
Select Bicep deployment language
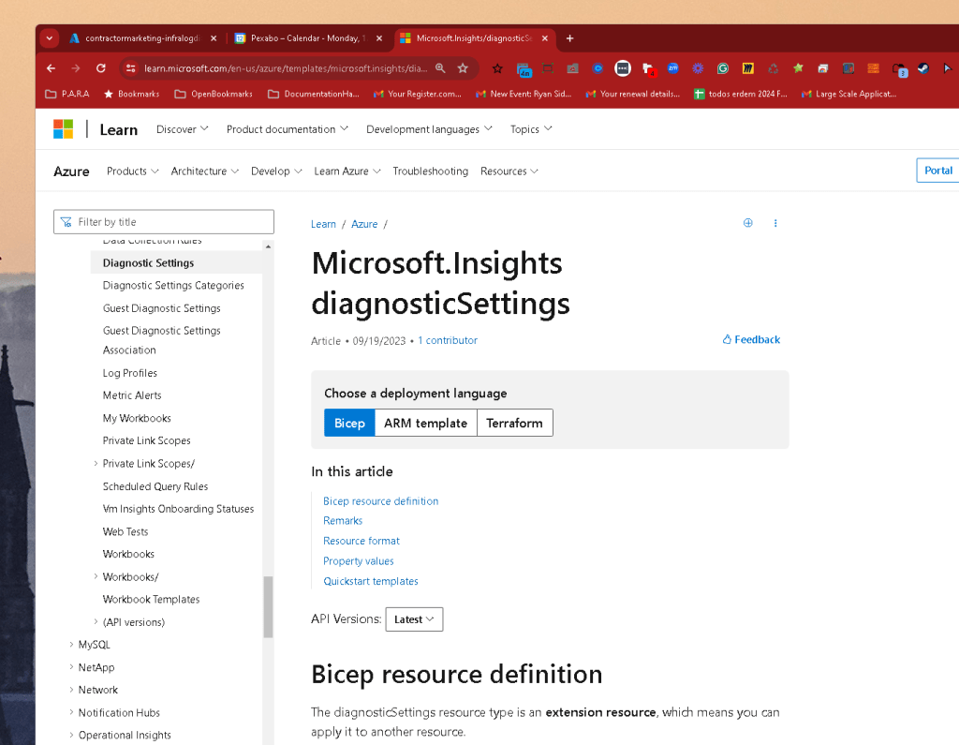coord(349,423)
